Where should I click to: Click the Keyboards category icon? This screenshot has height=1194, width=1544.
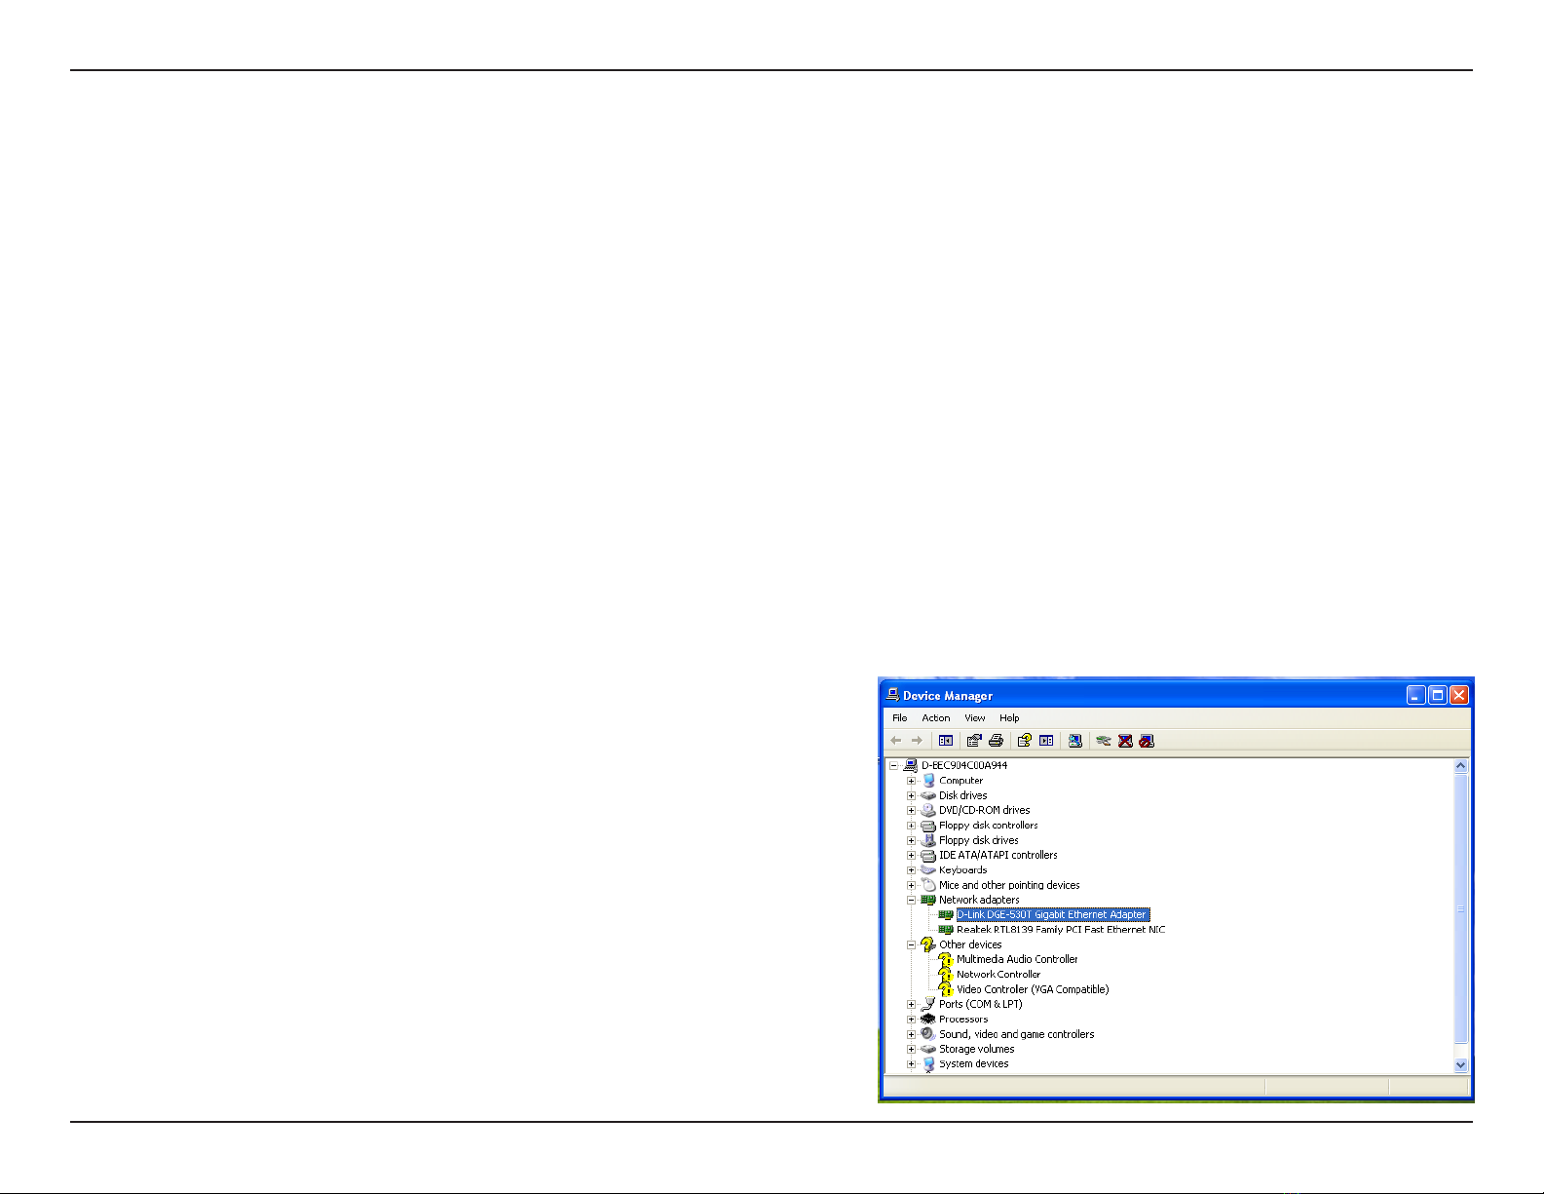tap(928, 869)
